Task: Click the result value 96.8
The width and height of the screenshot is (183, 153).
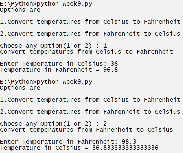Action: click(x=111, y=70)
